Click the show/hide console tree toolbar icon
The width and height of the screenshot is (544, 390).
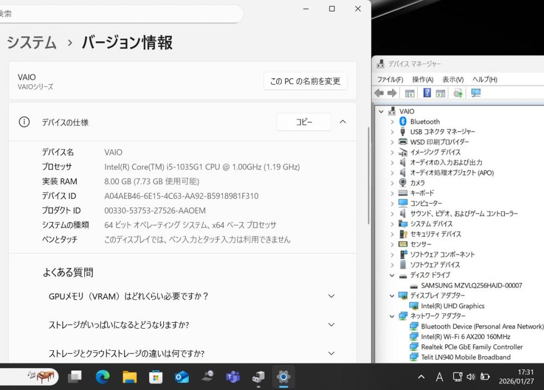click(x=410, y=93)
